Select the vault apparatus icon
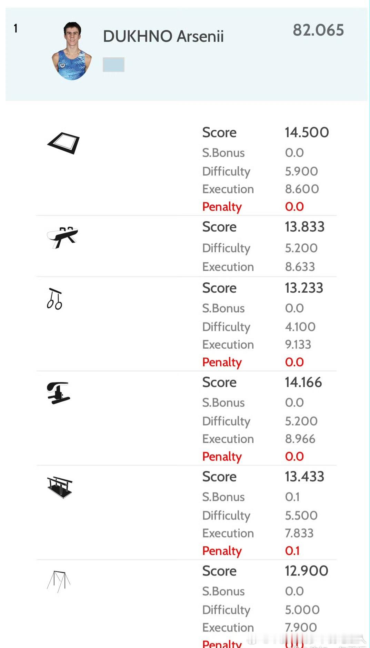The height and width of the screenshot is (648, 370). click(x=59, y=393)
